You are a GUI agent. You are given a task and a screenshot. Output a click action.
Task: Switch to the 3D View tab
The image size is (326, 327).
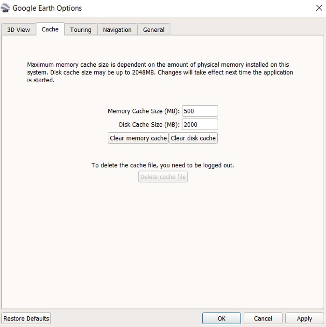(19, 29)
